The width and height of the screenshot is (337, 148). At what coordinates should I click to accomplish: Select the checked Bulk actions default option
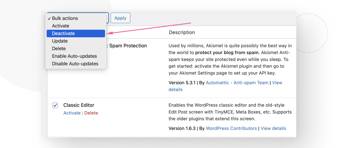65,18
